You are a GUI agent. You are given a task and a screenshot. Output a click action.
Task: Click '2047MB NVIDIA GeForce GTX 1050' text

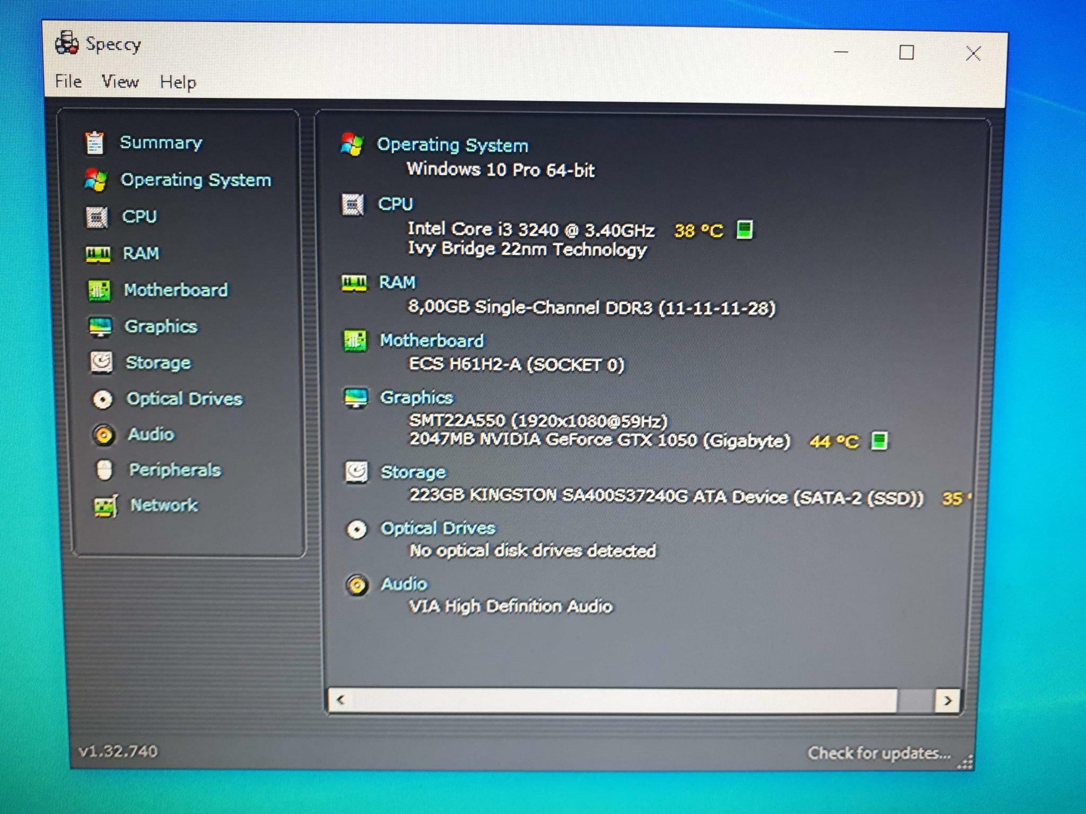(x=553, y=439)
